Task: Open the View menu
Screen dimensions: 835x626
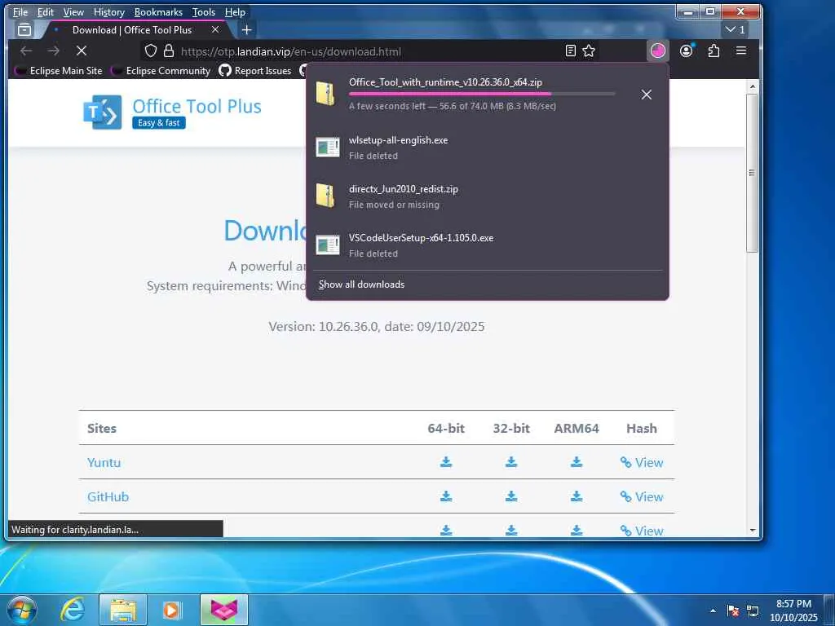Action: click(x=73, y=11)
